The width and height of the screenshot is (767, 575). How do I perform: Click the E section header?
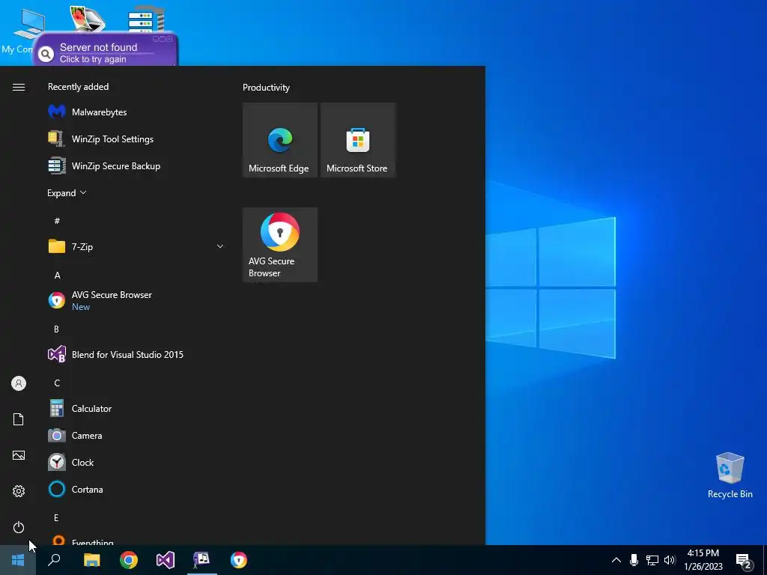(56, 517)
